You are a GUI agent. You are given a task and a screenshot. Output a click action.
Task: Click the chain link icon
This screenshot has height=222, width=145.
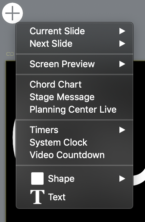(10, 54)
